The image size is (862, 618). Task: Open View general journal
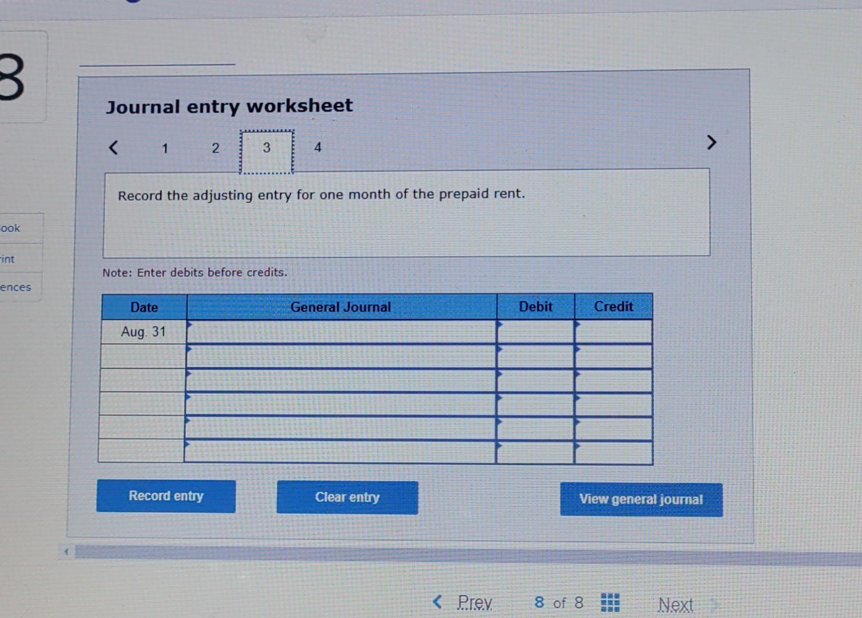coord(641,500)
